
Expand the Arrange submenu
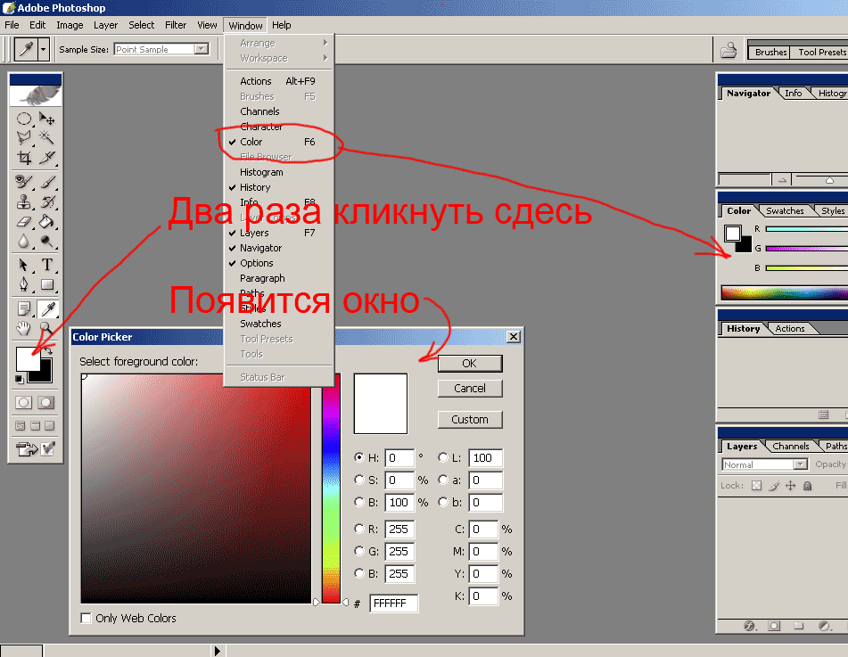pyautogui.click(x=279, y=43)
